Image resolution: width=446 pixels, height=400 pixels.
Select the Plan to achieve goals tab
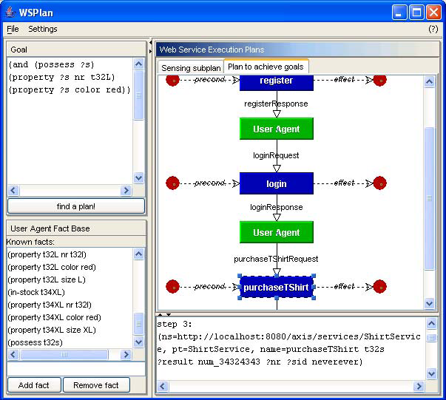(x=266, y=67)
